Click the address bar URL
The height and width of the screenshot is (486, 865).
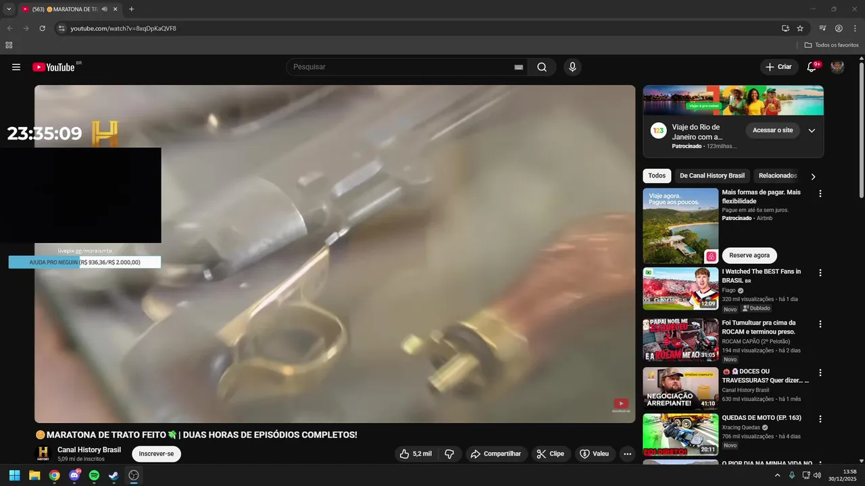click(124, 28)
